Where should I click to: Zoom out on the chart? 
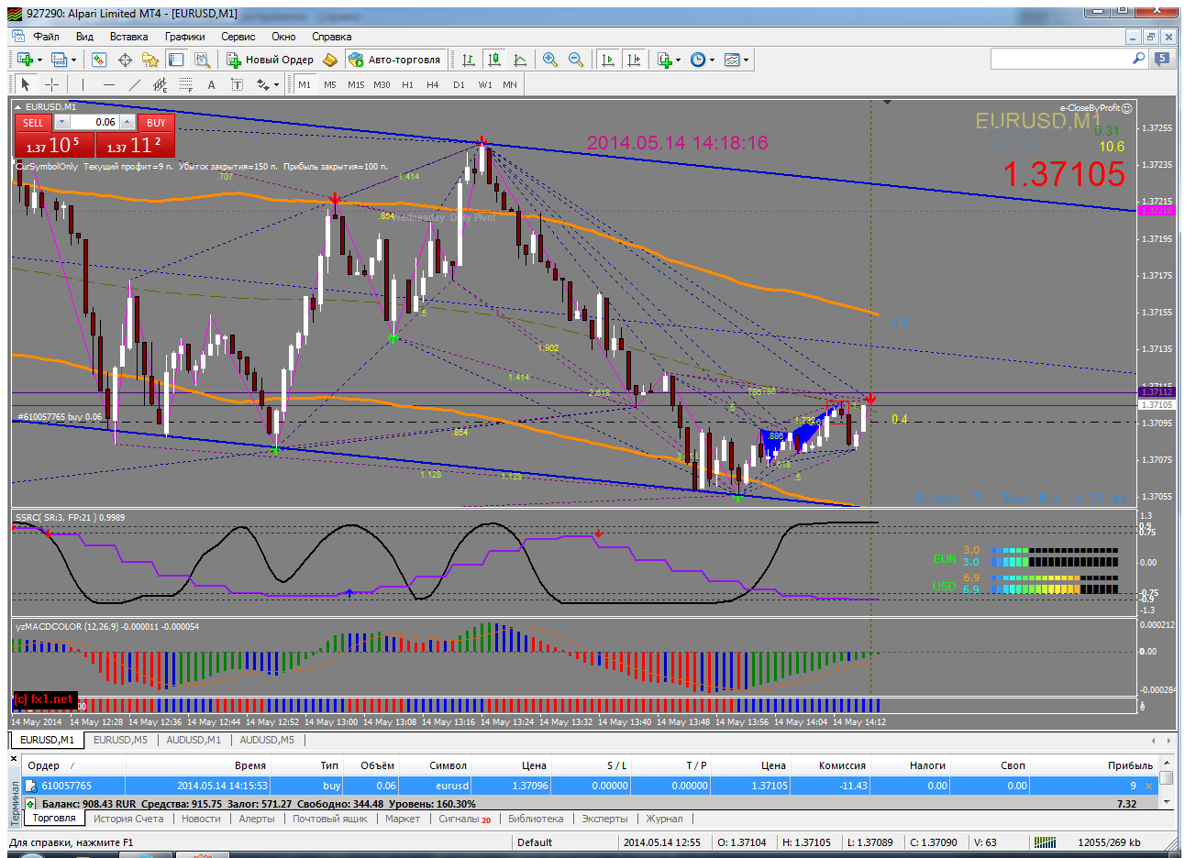click(576, 60)
